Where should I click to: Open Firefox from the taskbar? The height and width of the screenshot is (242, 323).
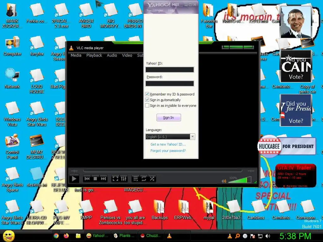coord(66,236)
